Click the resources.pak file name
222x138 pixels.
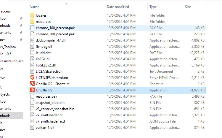coord(46,96)
